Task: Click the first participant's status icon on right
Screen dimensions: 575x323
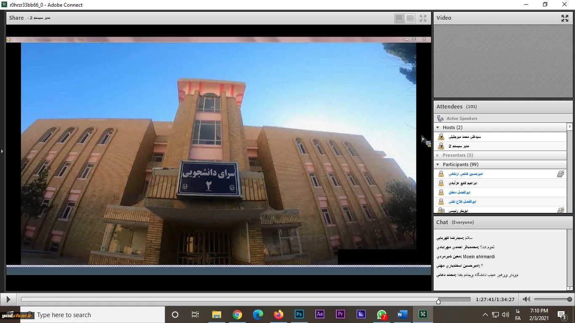Action: pyautogui.click(x=560, y=174)
